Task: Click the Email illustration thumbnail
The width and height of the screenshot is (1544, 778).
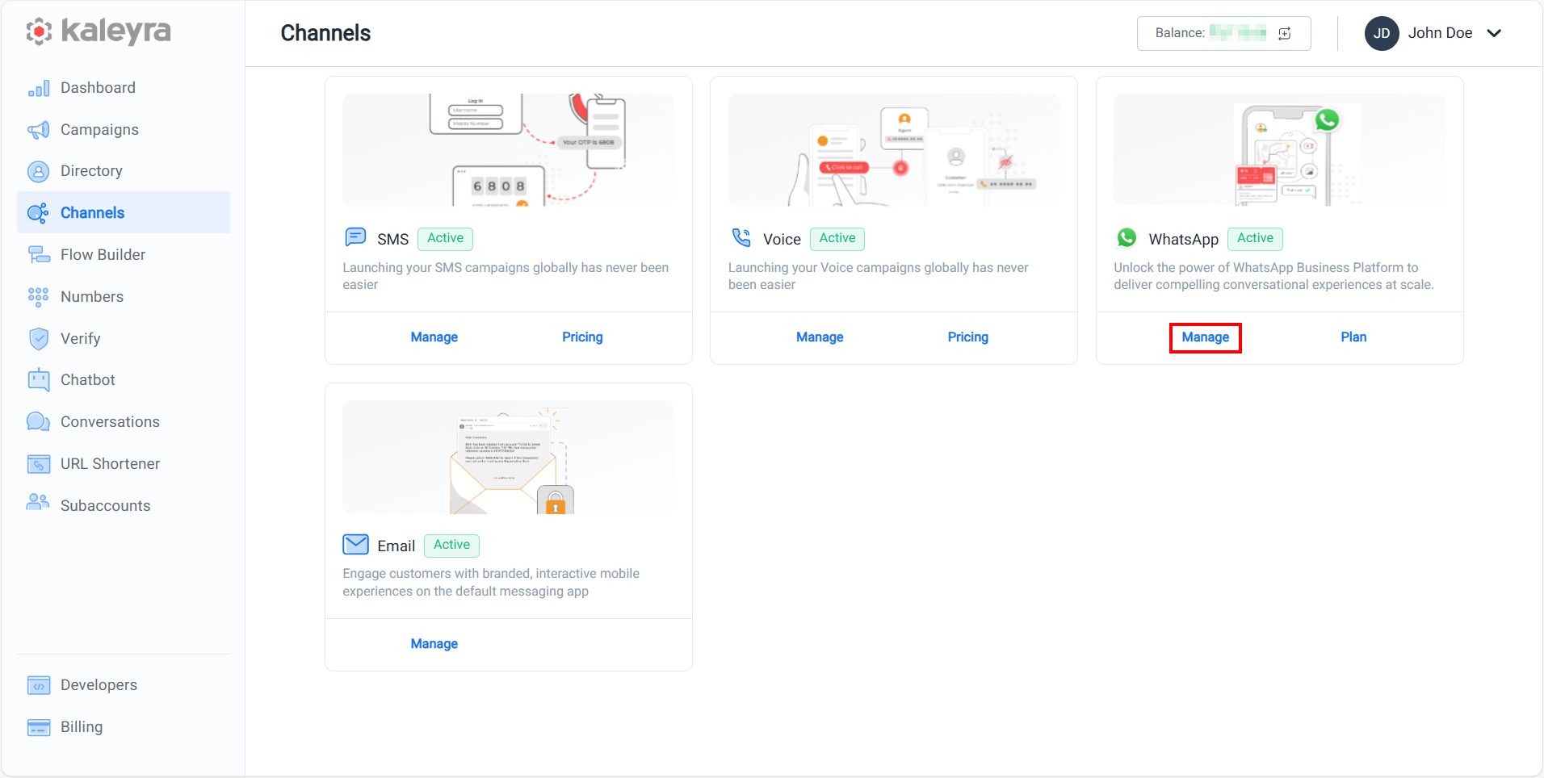Action: click(508, 458)
